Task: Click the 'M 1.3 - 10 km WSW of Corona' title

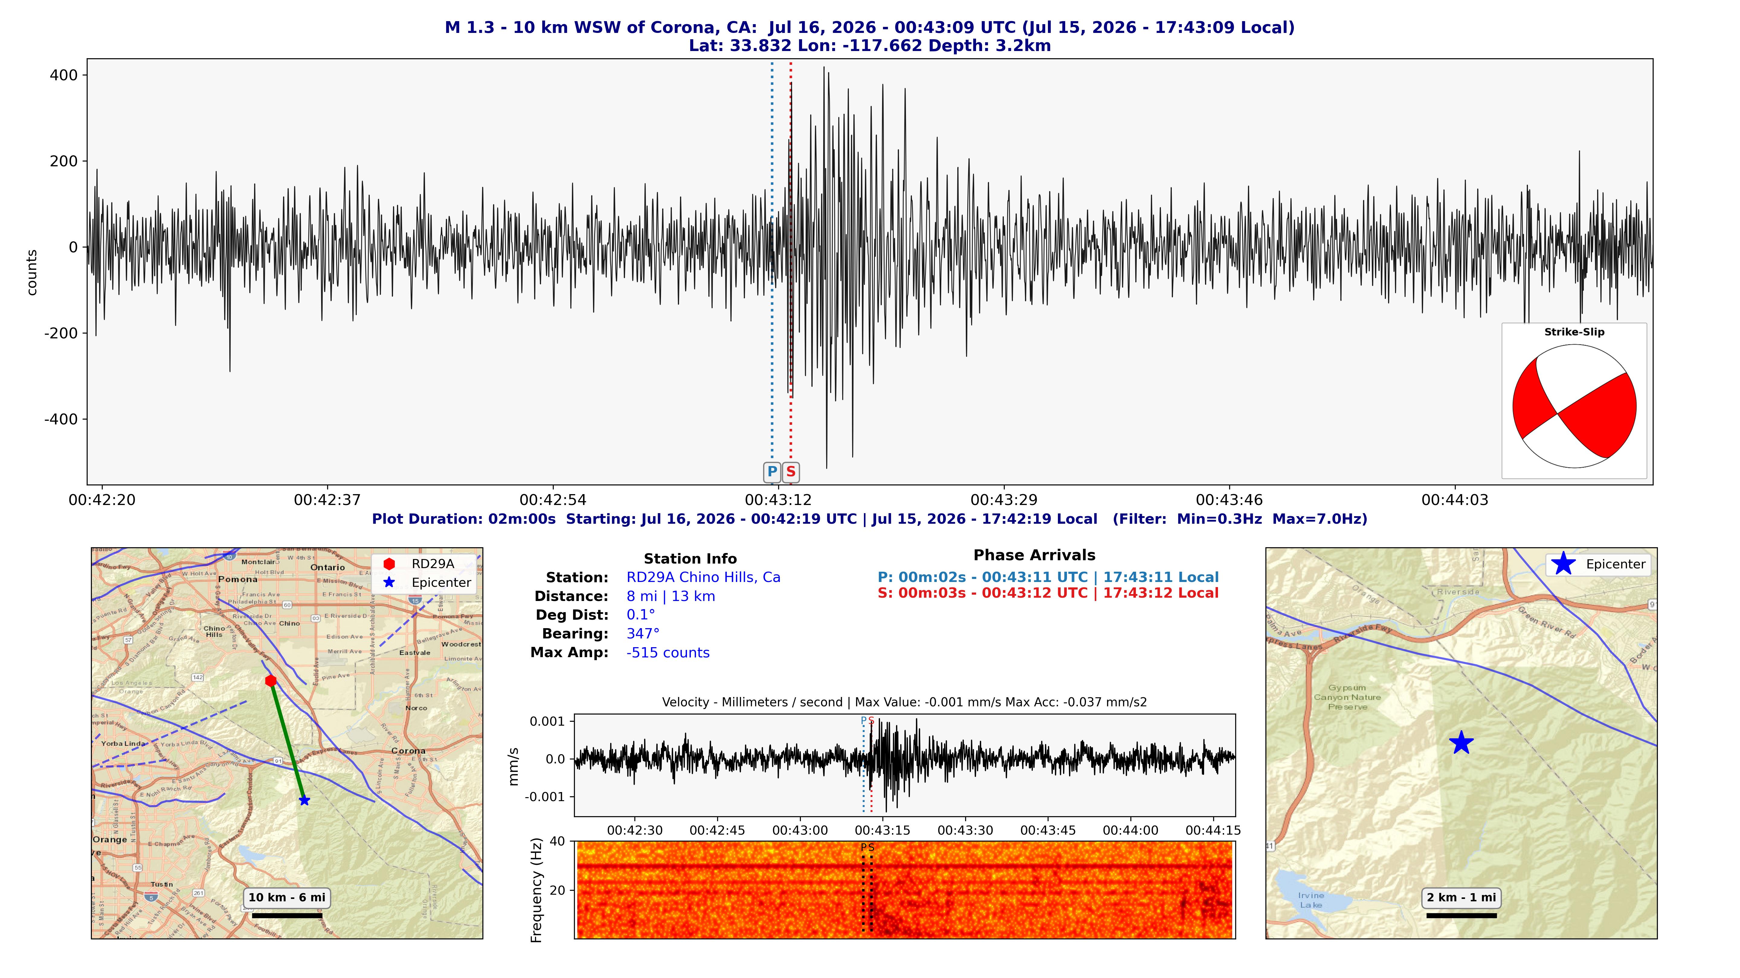Action: click(870, 28)
